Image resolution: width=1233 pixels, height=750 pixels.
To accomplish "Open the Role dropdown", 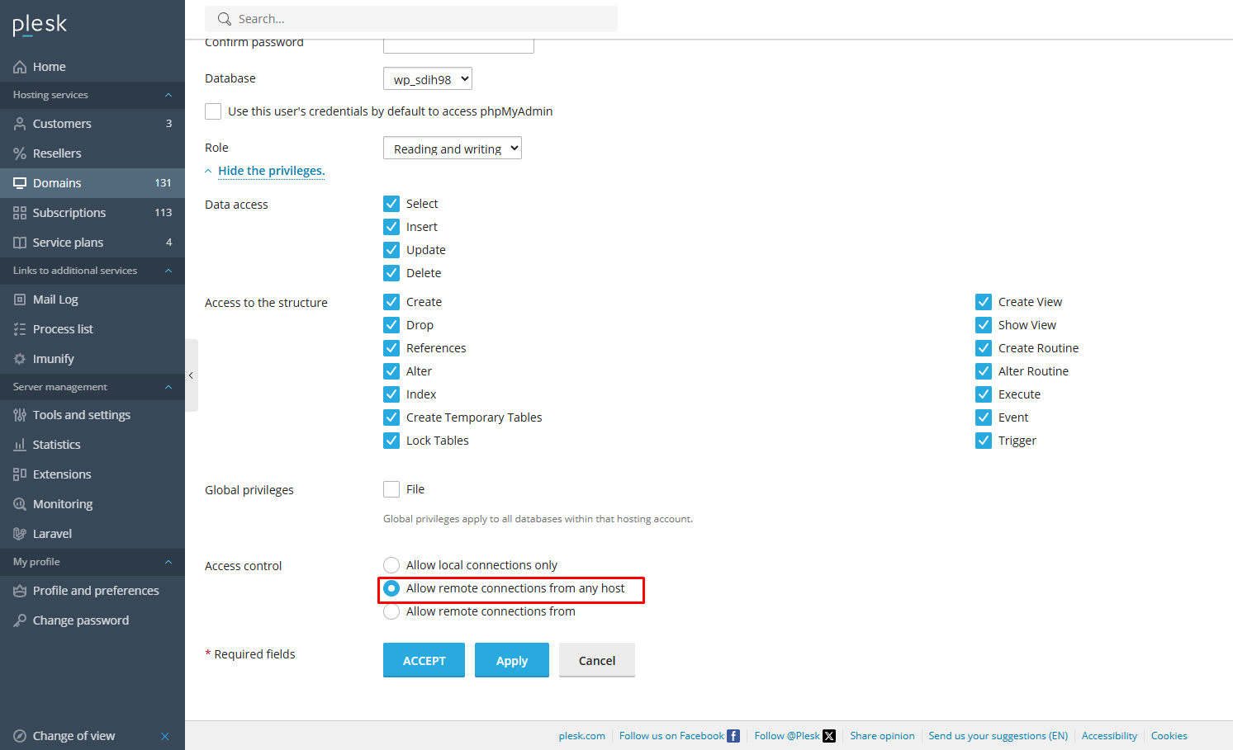I will [x=453, y=149].
